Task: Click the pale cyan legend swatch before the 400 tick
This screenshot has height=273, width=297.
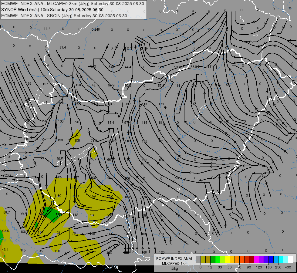Action: (x=286, y=260)
